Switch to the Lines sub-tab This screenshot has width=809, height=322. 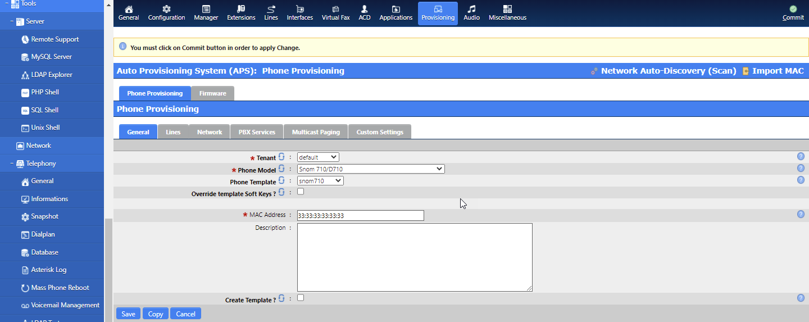coord(173,132)
